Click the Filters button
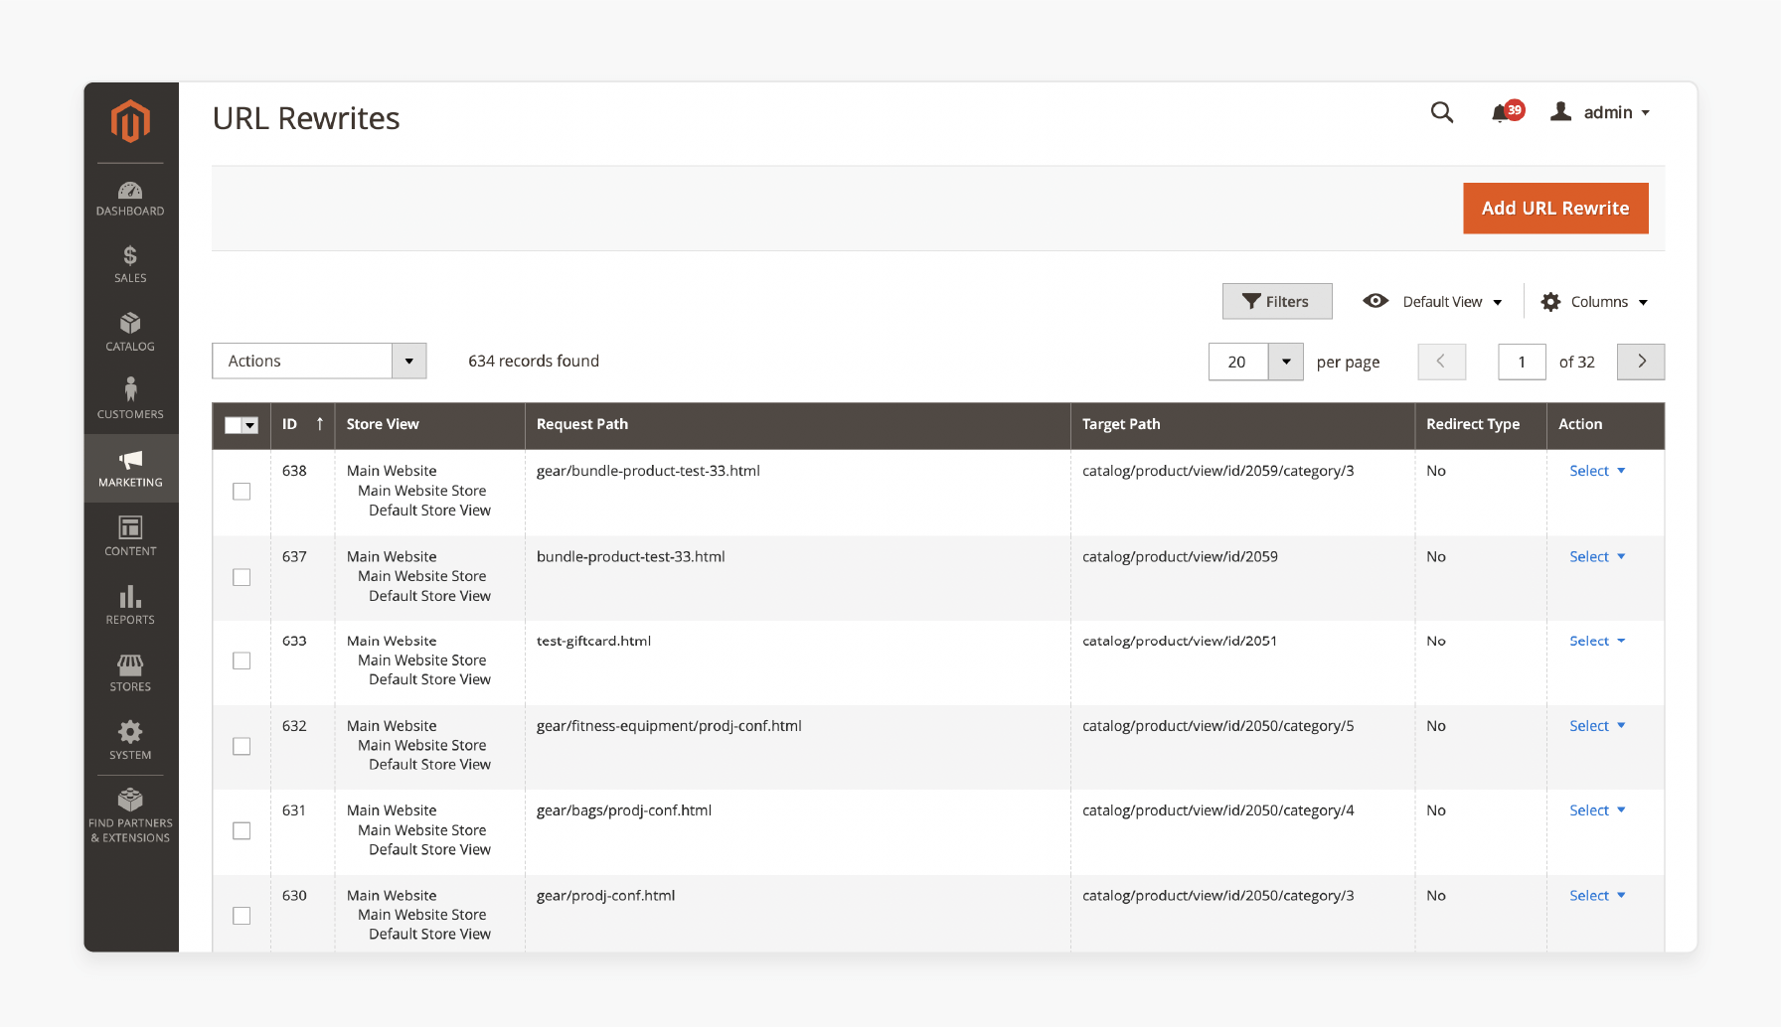The height and width of the screenshot is (1027, 1781). [1277, 301]
